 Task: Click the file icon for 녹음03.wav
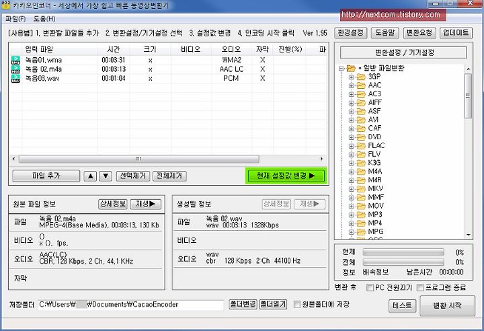(x=15, y=79)
